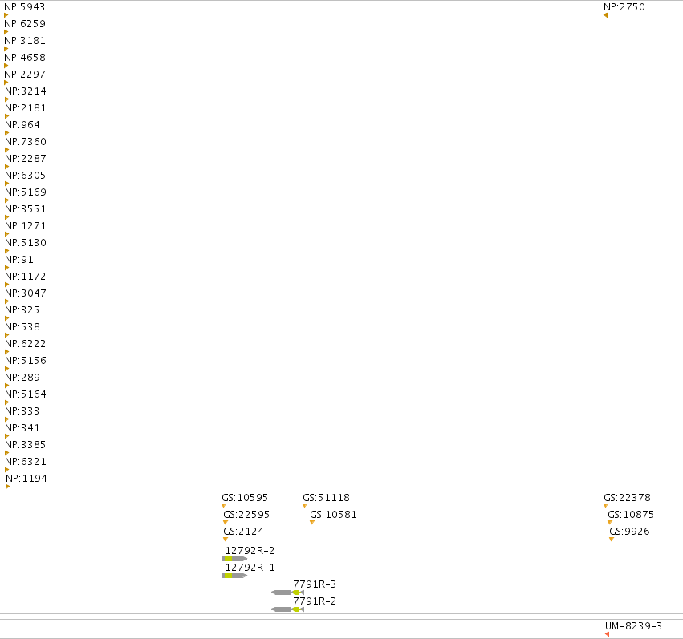The height and width of the screenshot is (639, 683).
Task: Select the GS:22595 label
Action: coord(246,515)
